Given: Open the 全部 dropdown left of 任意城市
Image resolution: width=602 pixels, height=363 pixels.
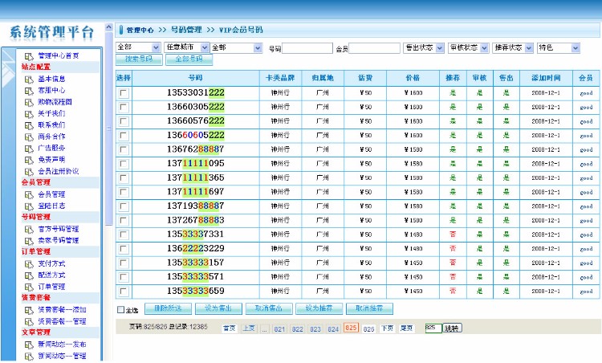Looking at the screenshot, I should click(x=138, y=47).
